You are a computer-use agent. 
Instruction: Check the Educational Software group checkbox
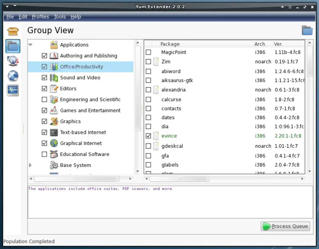44,154
